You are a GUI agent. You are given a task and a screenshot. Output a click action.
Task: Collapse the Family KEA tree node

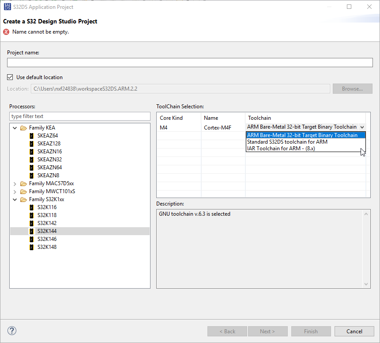point(15,128)
